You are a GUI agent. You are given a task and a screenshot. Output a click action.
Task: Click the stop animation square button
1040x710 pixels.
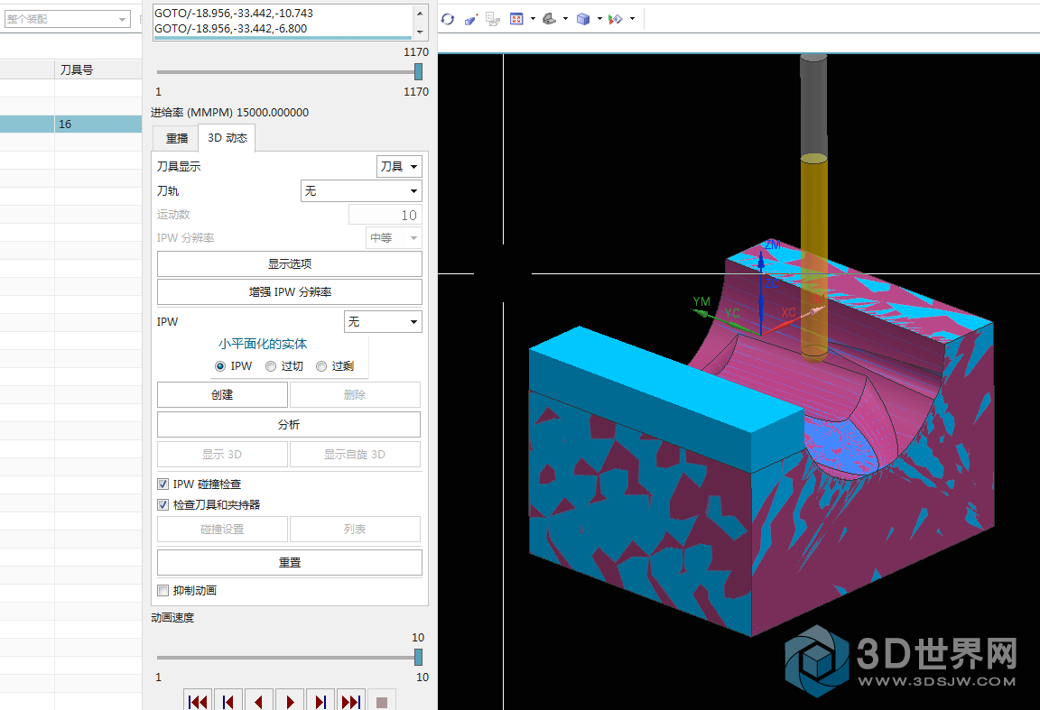click(x=381, y=701)
